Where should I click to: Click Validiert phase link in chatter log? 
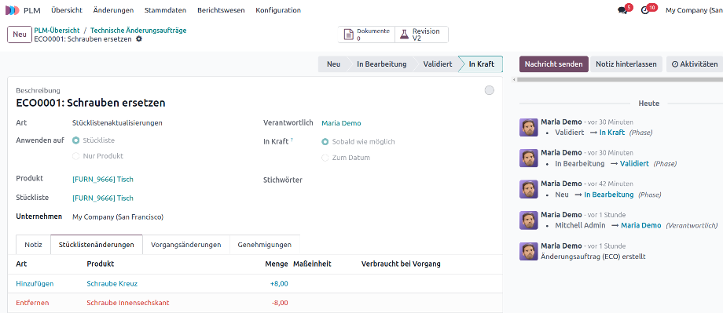[634, 163]
